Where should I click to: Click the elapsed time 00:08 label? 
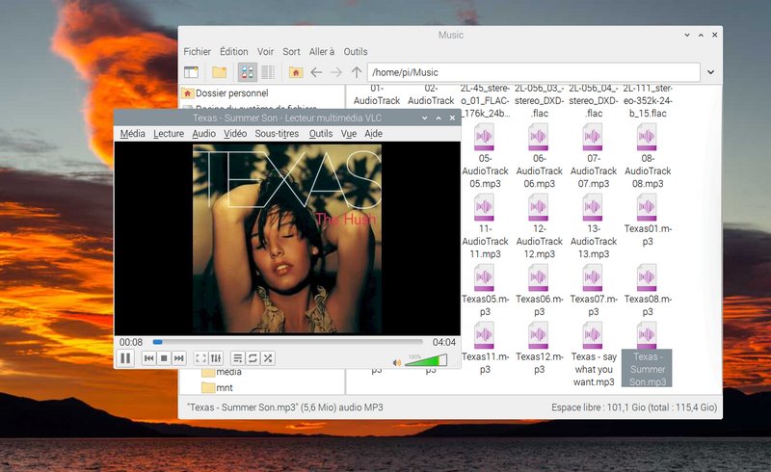[x=131, y=342]
